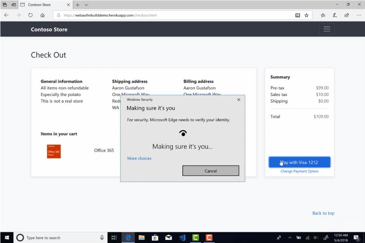Cancel the Windows Security verification

click(x=211, y=171)
